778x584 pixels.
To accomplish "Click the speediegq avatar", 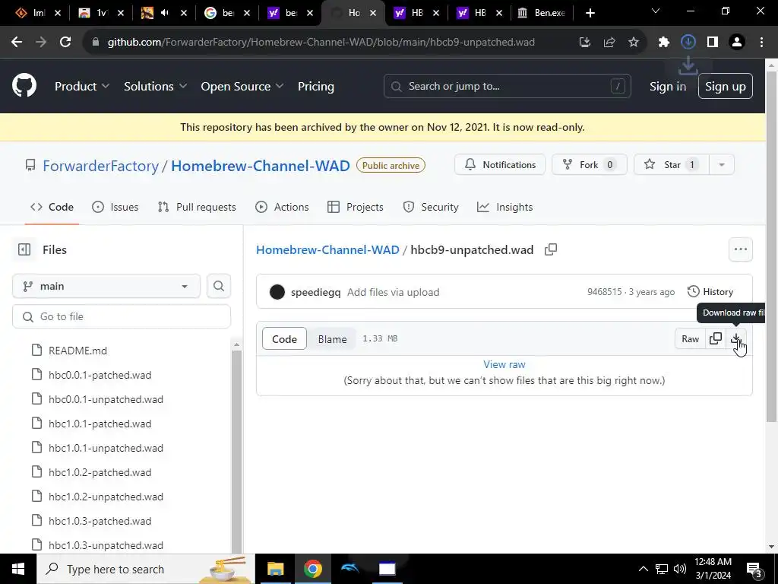I will pyautogui.click(x=277, y=292).
